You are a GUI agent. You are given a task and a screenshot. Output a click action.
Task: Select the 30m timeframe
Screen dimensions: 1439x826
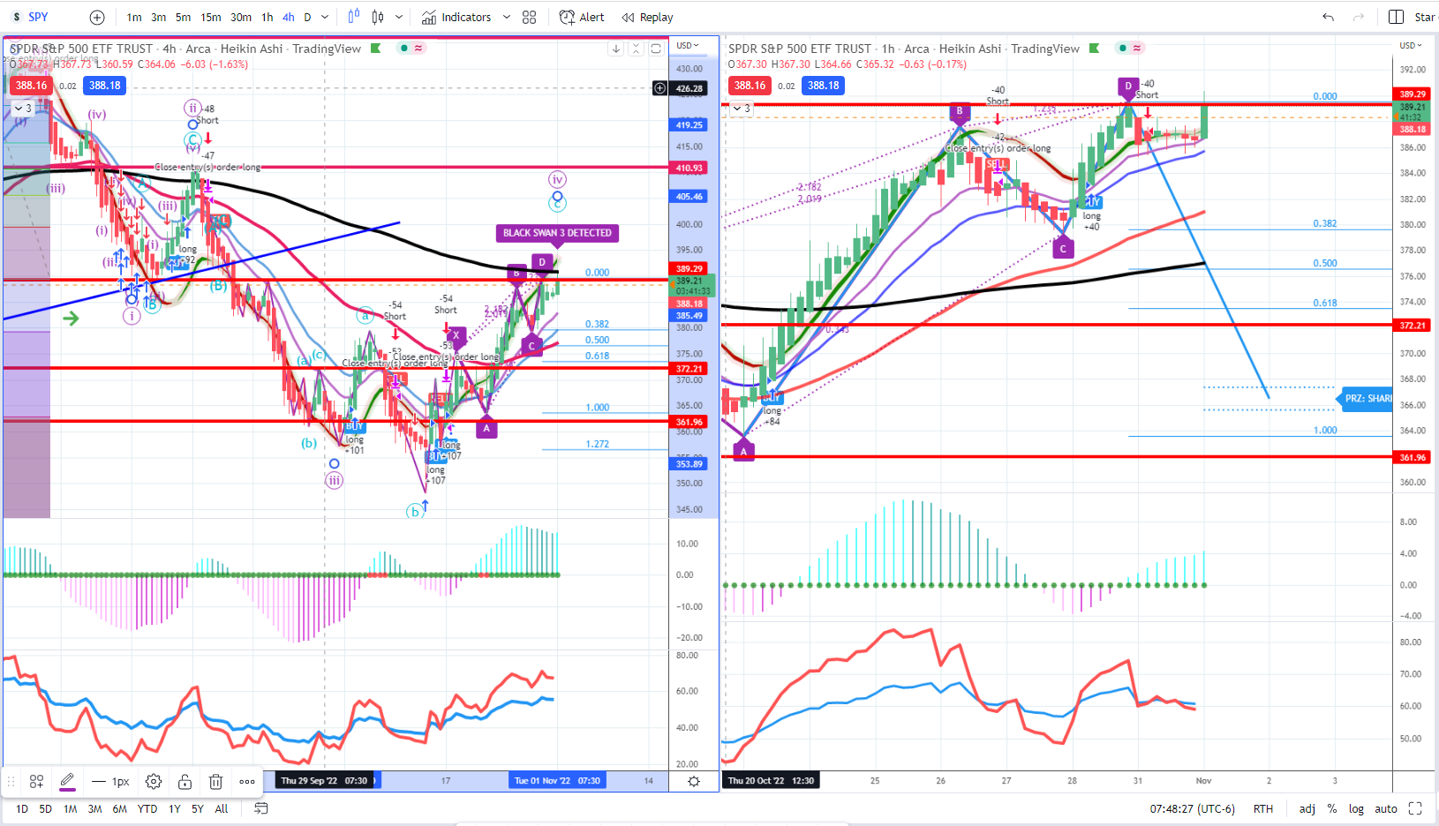pos(241,17)
